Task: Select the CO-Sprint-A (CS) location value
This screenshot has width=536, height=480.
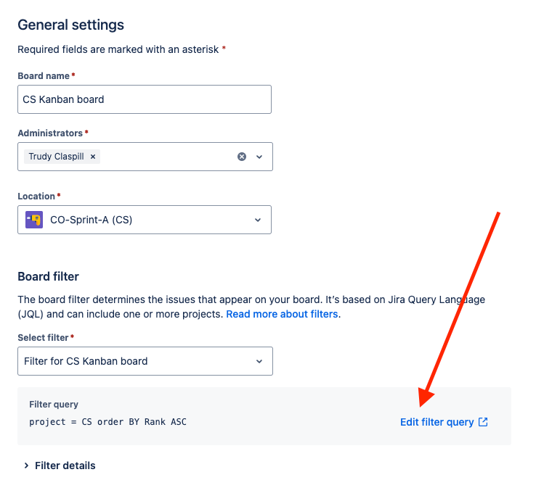Action: click(92, 220)
